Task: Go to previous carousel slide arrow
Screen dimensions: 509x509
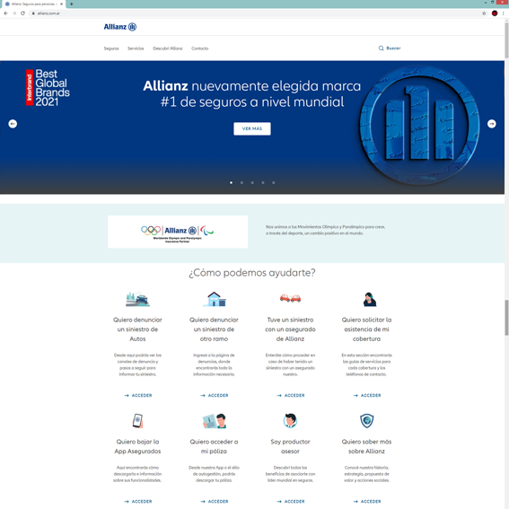Action: pyautogui.click(x=13, y=124)
